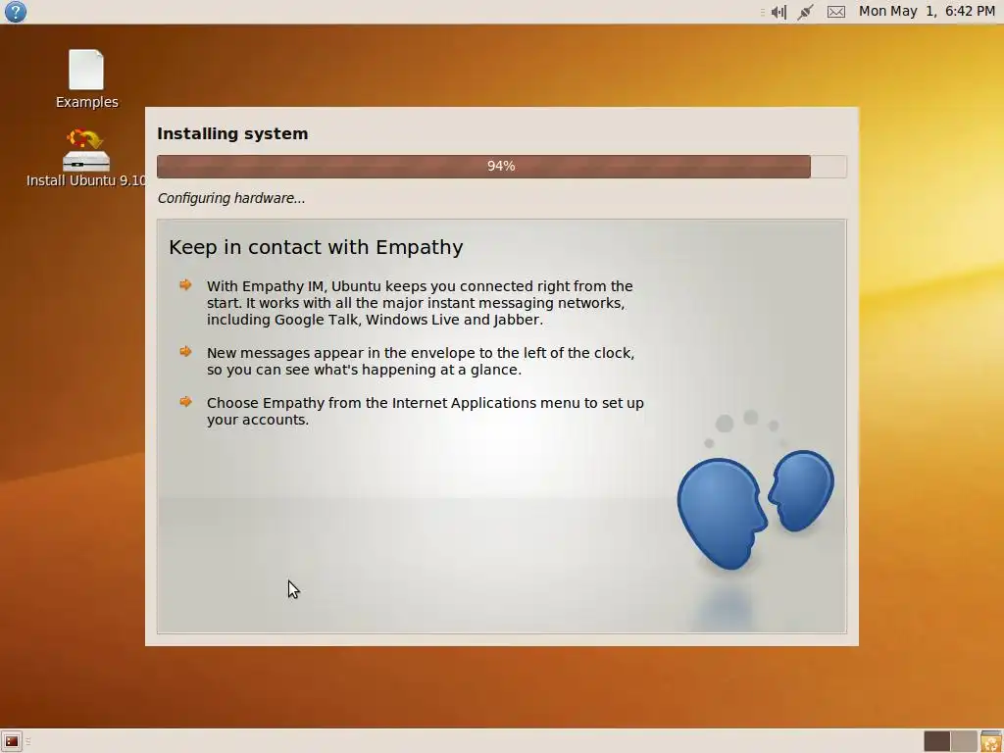The height and width of the screenshot is (753, 1004).
Task: Select the Examples desktop file icon
Action: point(86,79)
